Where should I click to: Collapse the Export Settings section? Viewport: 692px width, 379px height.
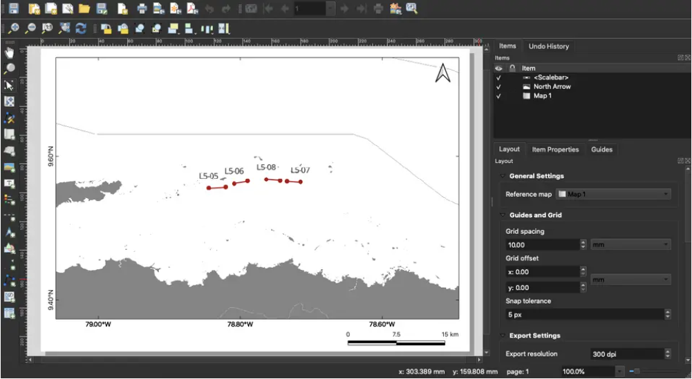pyautogui.click(x=503, y=336)
